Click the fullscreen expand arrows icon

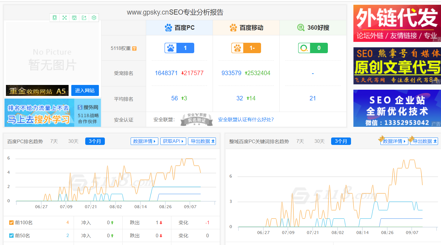pyautogui.click(x=64, y=18)
